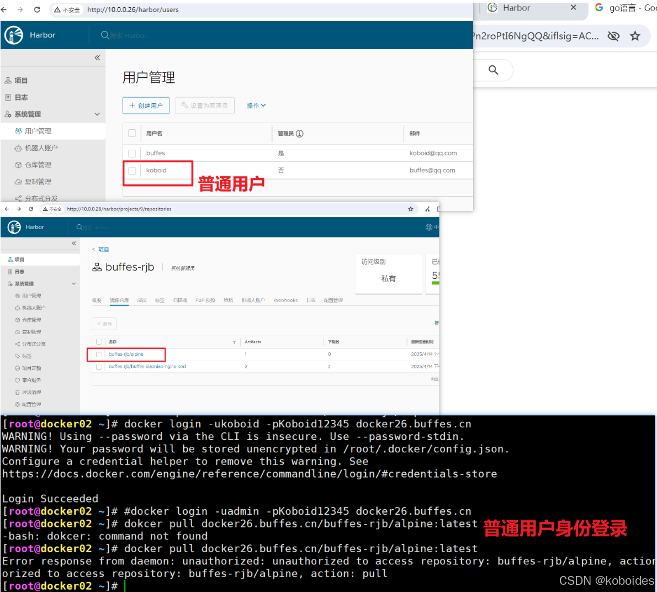Click the Harbor search field in the project window

pyautogui.click(x=94, y=228)
